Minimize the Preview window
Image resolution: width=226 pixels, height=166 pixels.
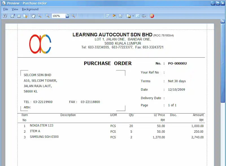pos(213,3)
